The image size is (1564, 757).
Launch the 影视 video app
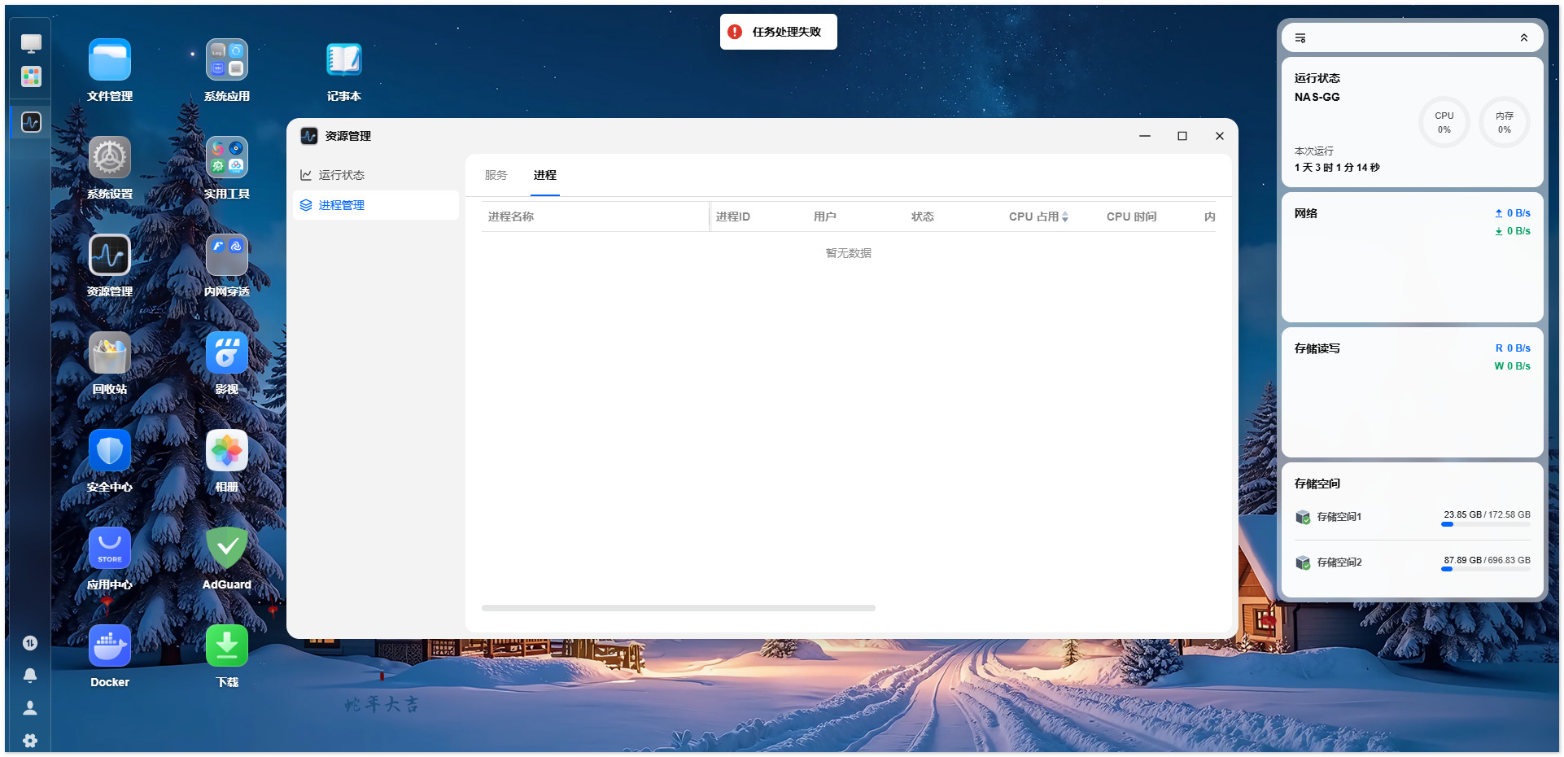pyautogui.click(x=227, y=353)
